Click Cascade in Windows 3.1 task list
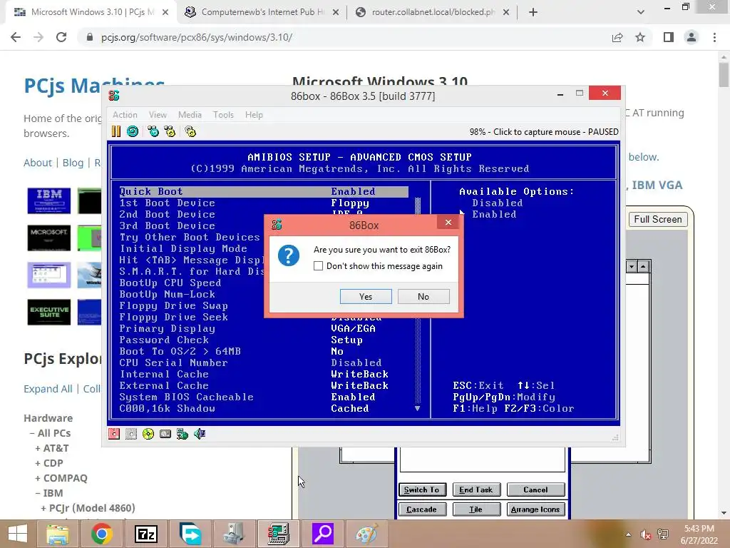This screenshot has height=548, width=730. 422,509
